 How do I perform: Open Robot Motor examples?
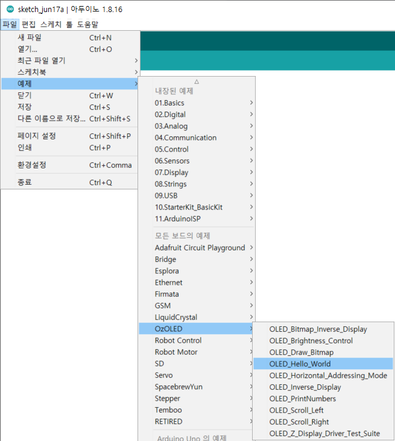(196, 352)
